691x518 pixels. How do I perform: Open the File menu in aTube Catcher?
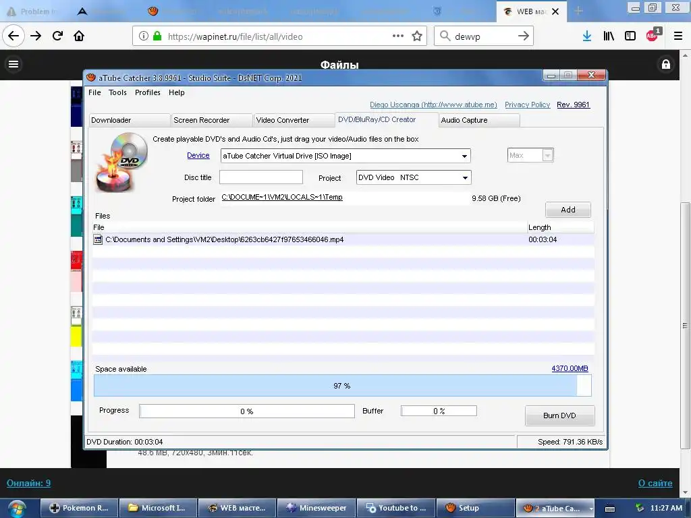click(94, 92)
